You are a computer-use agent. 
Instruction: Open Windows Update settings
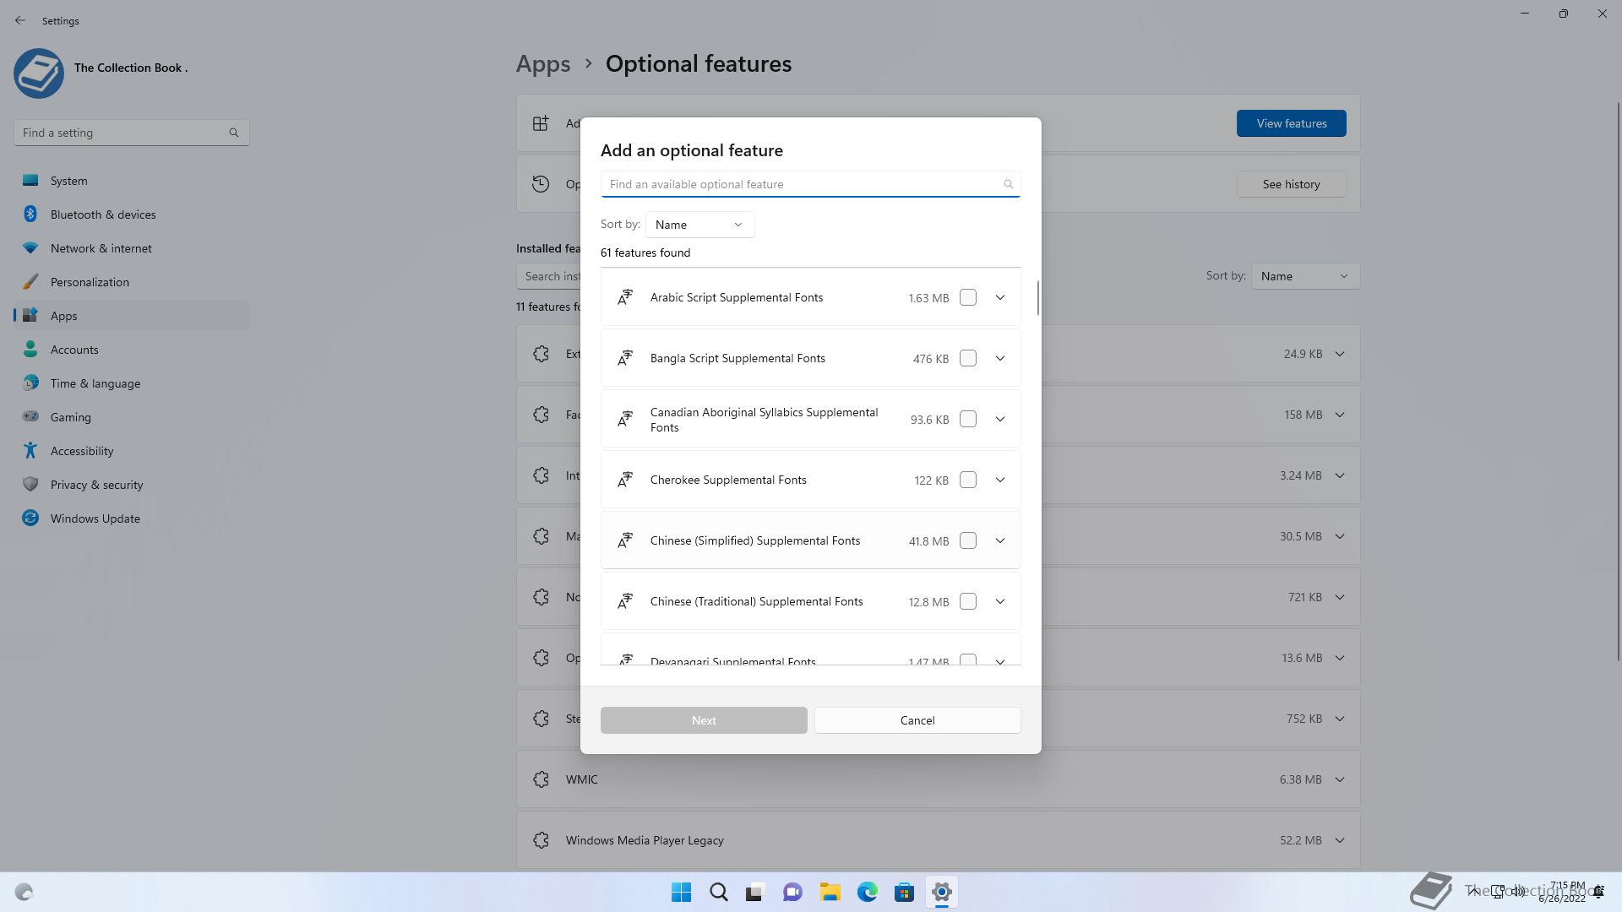point(131,518)
